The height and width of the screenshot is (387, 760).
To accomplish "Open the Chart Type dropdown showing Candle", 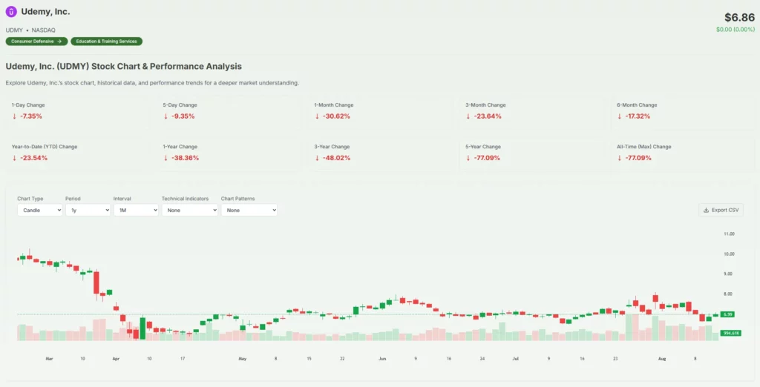I will pyautogui.click(x=39, y=210).
